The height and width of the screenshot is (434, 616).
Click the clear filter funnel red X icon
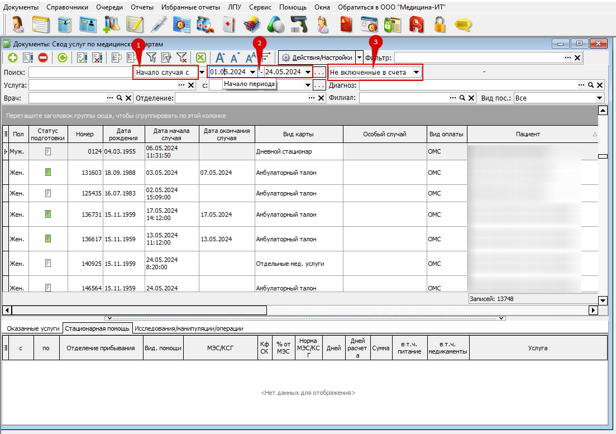(182, 58)
